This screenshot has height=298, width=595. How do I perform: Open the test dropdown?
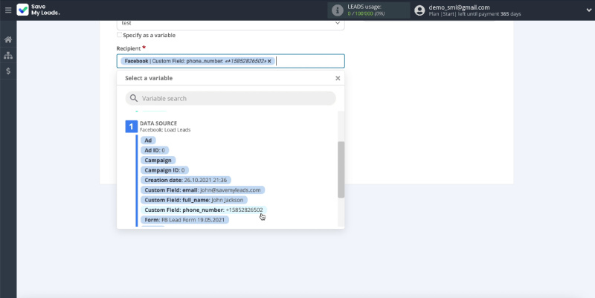click(231, 25)
